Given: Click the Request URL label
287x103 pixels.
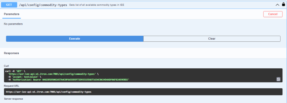Looking at the screenshot, I should tap(12, 86).
